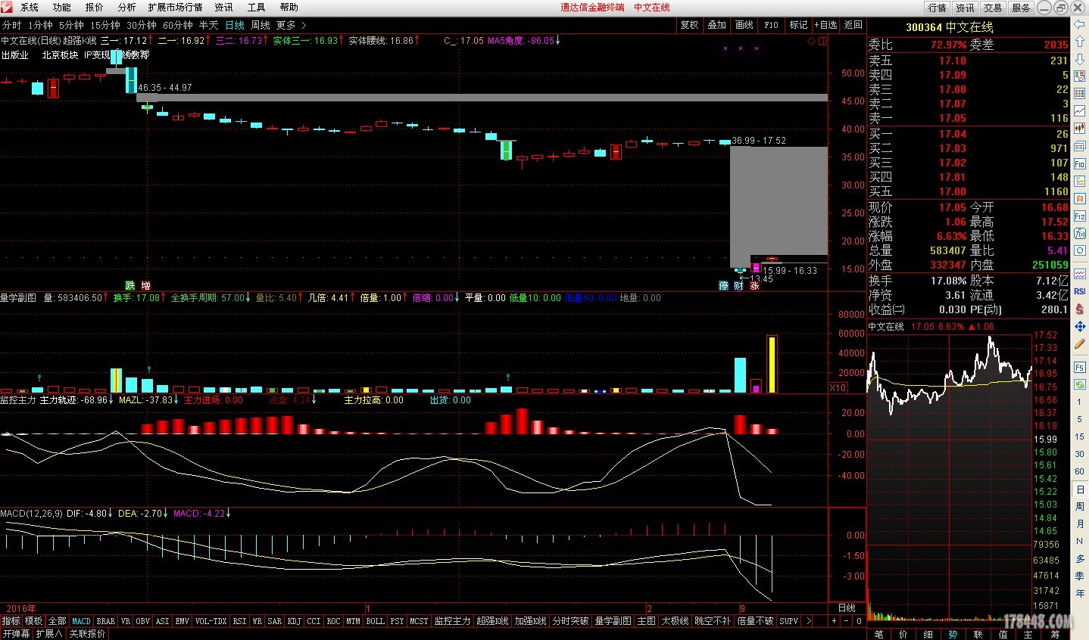
Task: Click the back arrow icon in right sidebar
Action: click(x=1080, y=26)
